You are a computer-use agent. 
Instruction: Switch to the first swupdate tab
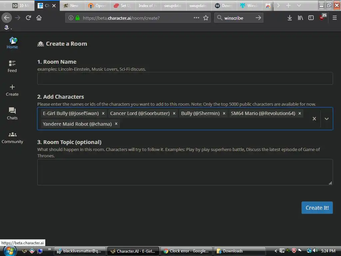point(173,6)
